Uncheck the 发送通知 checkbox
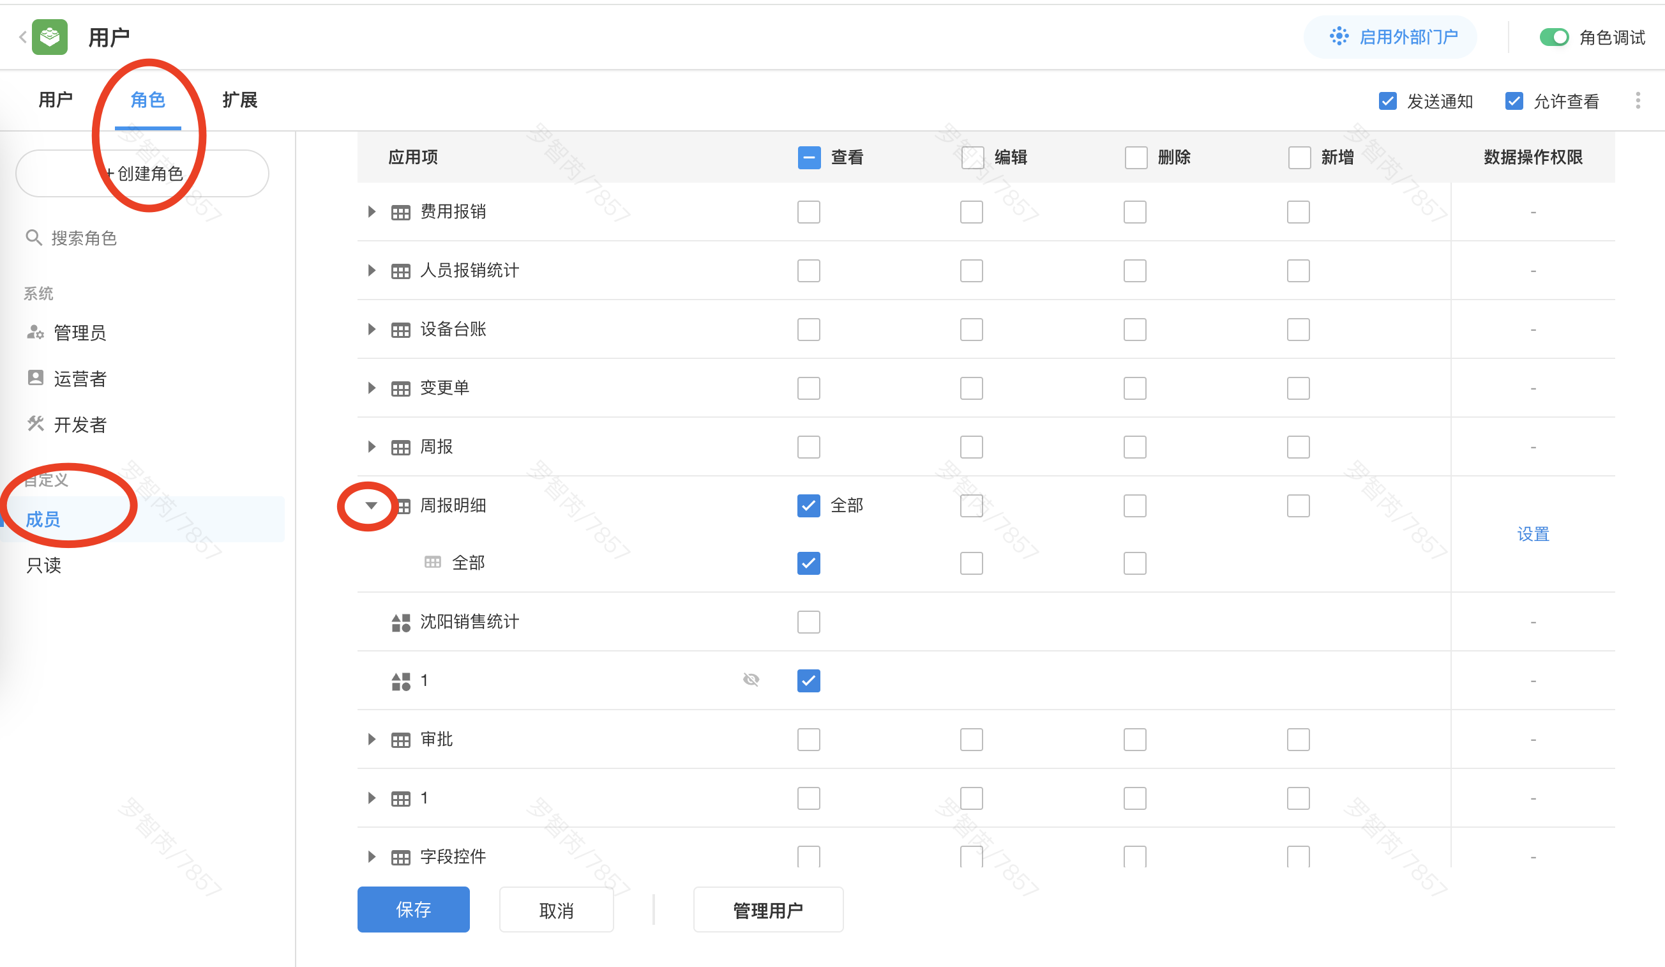1665x967 pixels. (1387, 100)
